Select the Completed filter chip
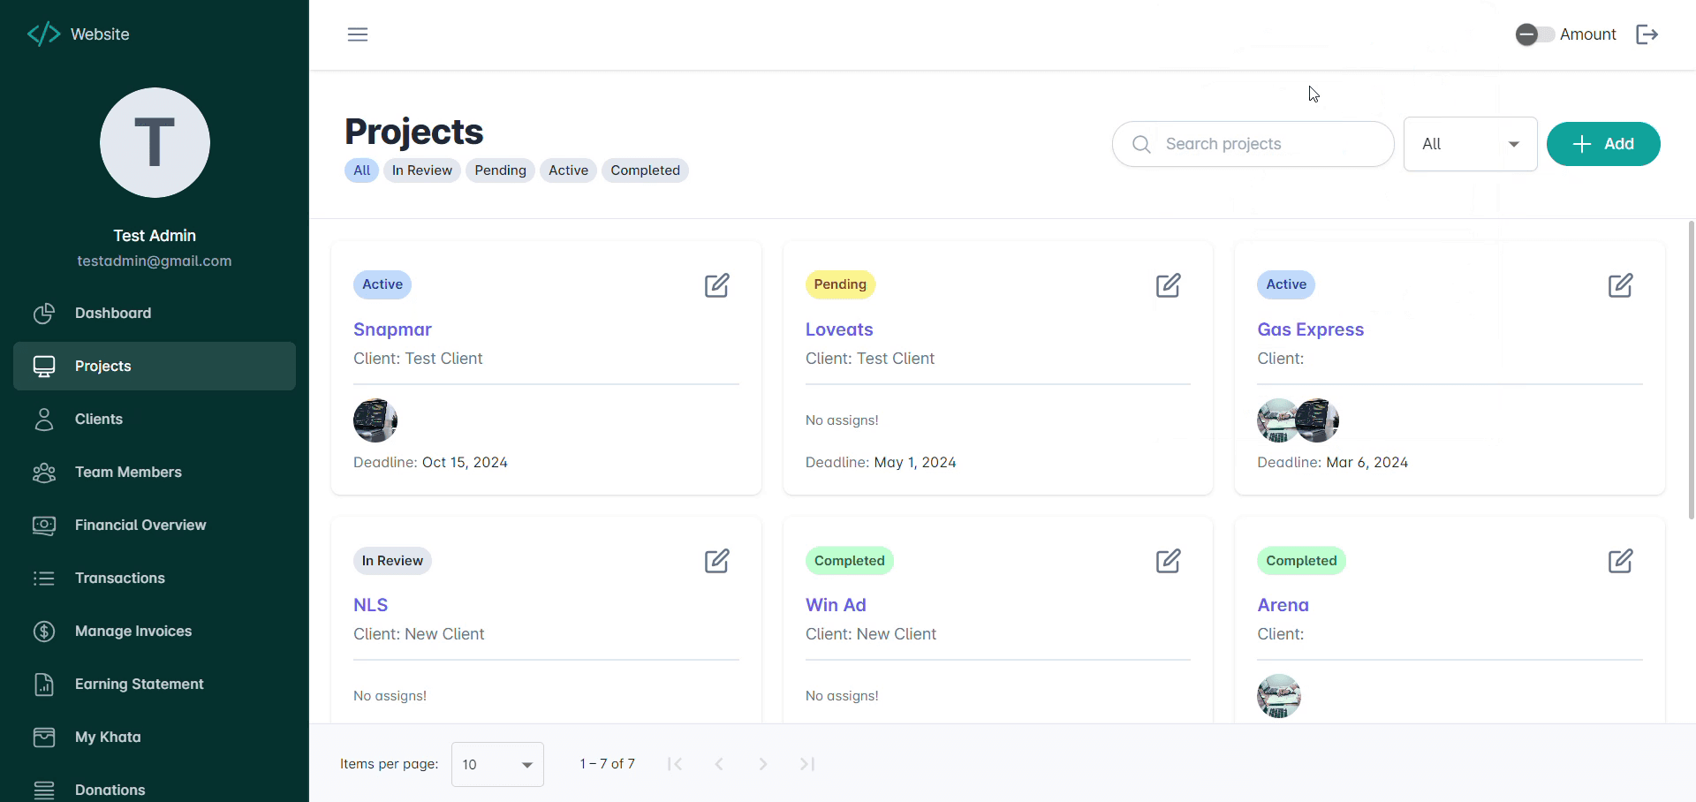This screenshot has width=1696, height=802. [645, 170]
